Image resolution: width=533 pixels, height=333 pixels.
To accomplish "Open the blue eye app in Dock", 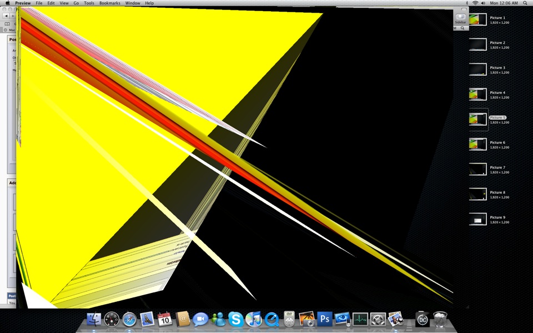I will [343, 320].
